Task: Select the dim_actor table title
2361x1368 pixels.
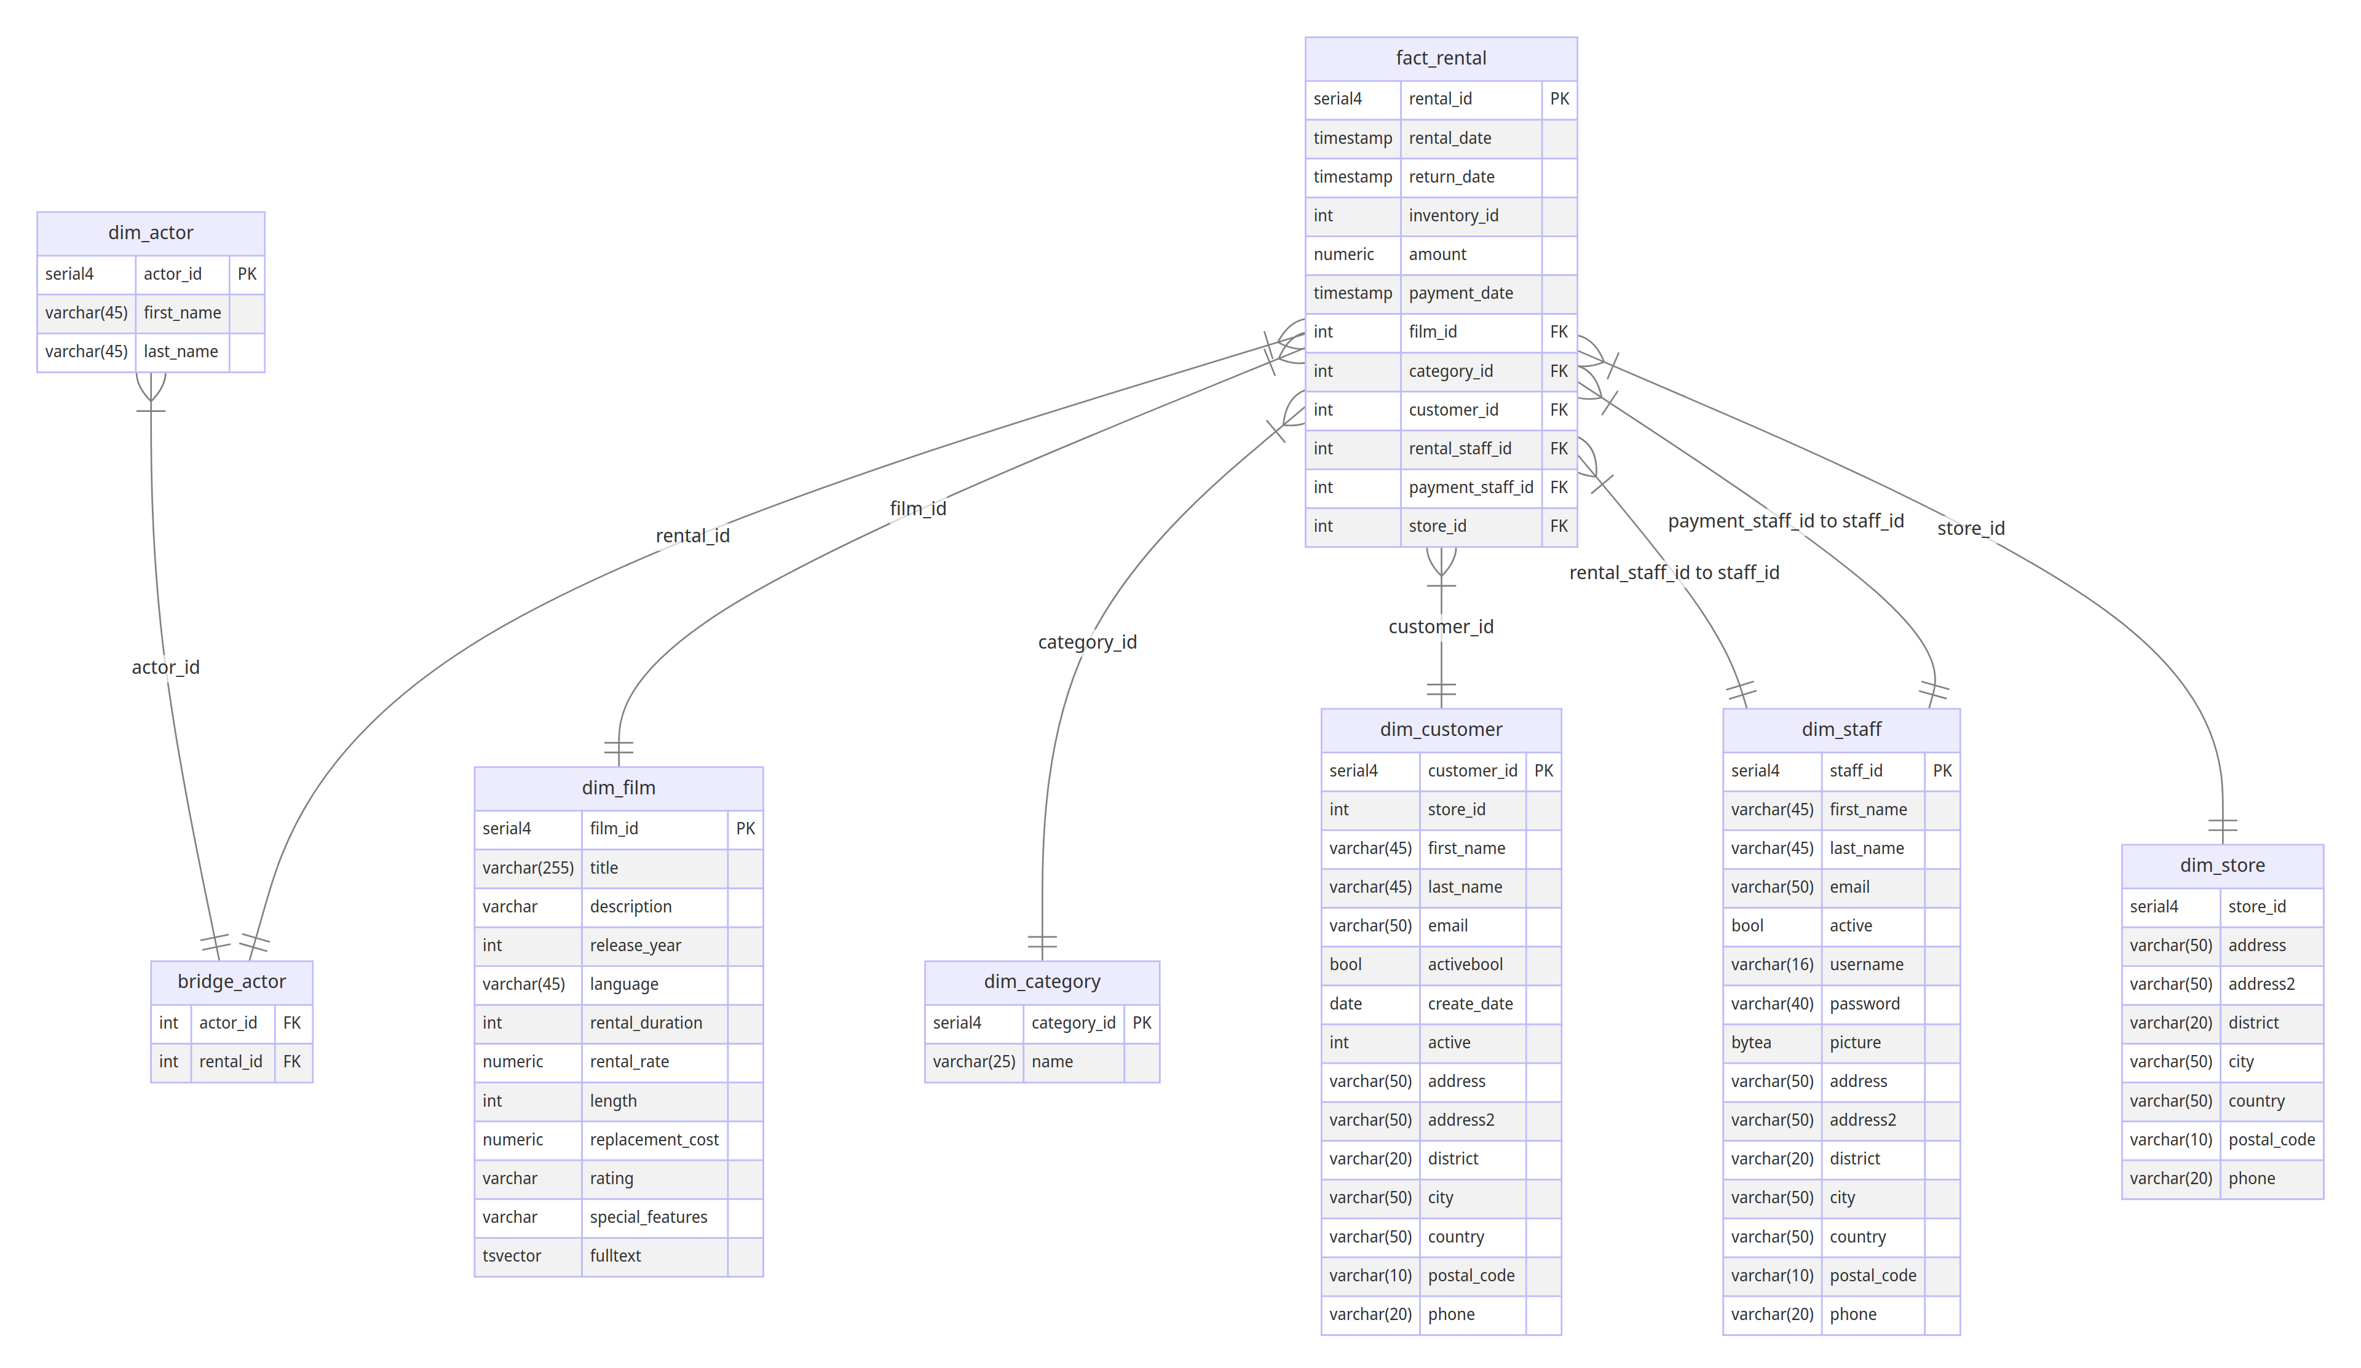Action: coord(151,232)
